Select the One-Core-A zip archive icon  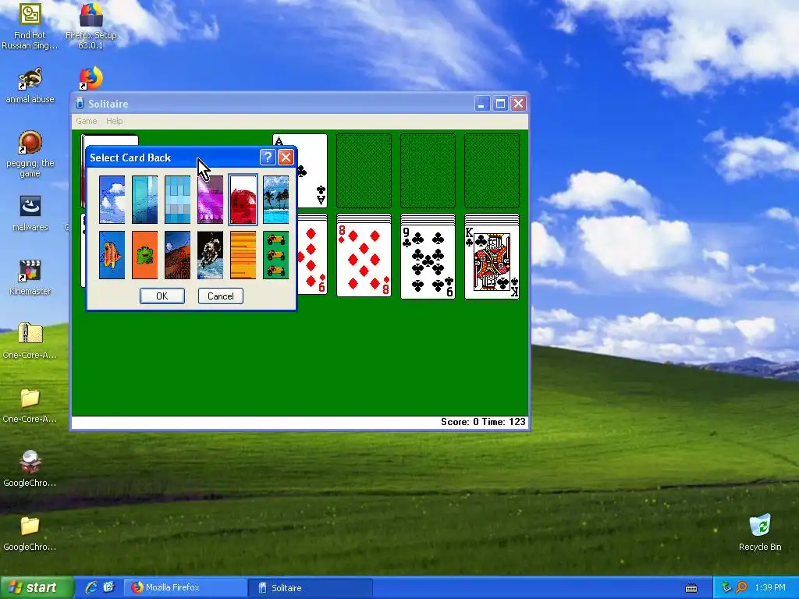click(x=30, y=341)
